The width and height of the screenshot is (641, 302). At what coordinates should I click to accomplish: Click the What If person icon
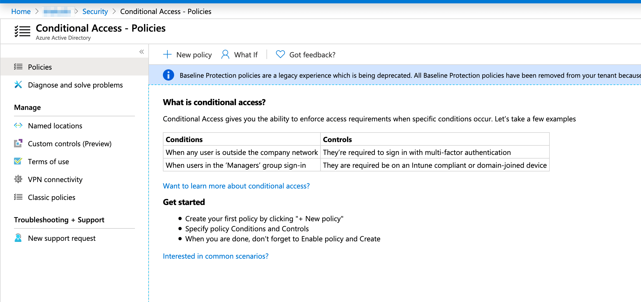click(225, 55)
